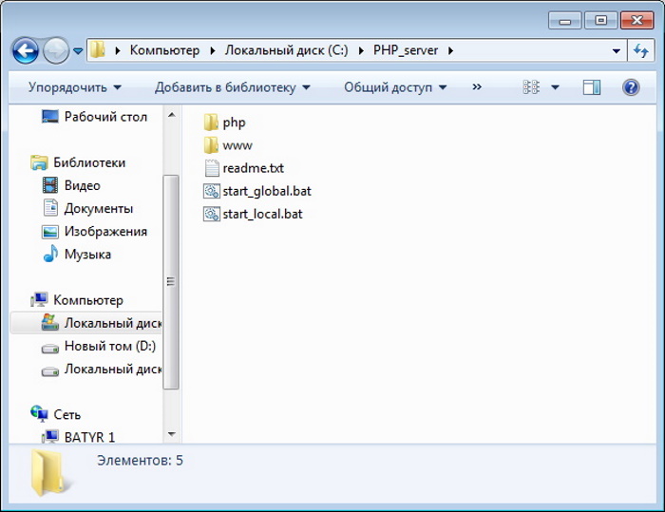The width and height of the screenshot is (665, 512).
Task: Click the Документы icon
Action: [50, 208]
